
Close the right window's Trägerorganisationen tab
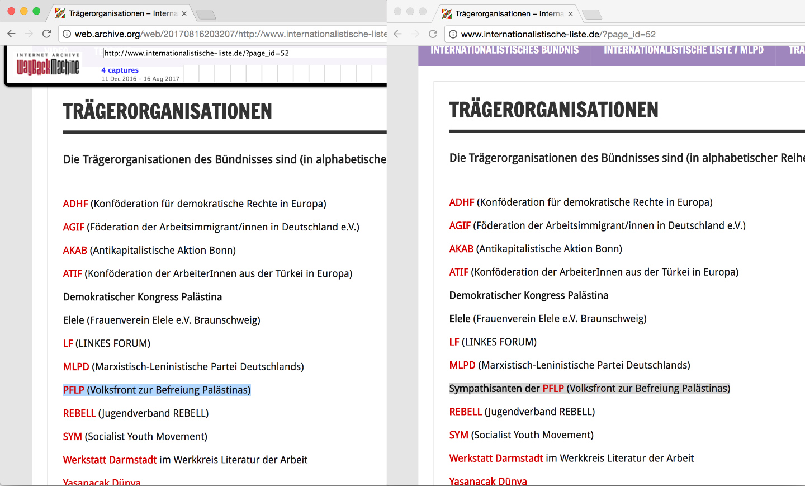click(x=570, y=13)
